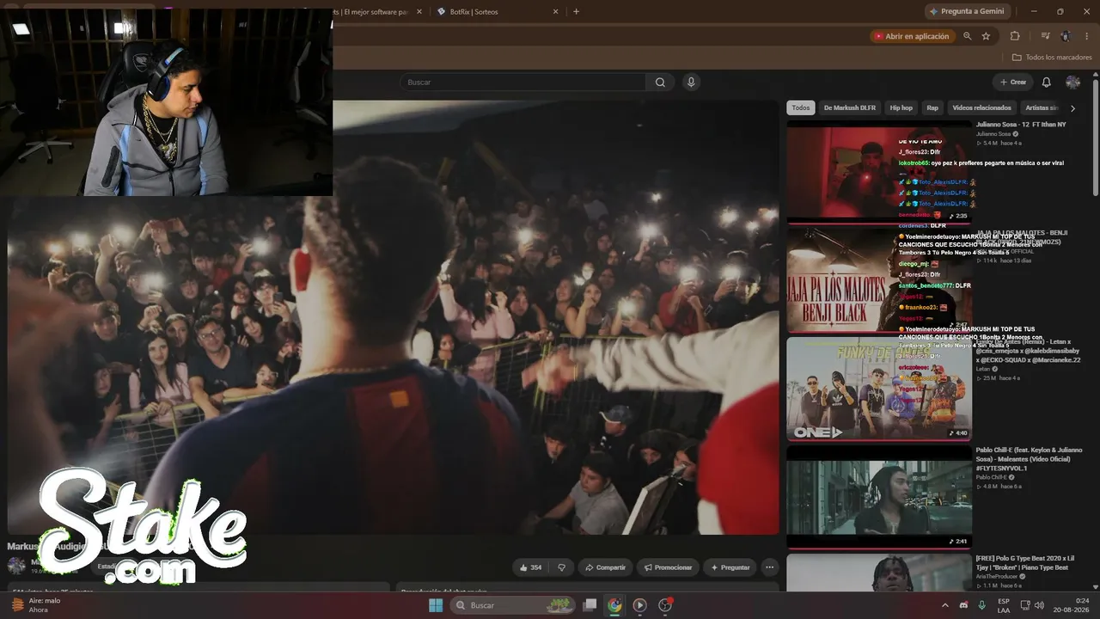Open the 'AriaTheProducer' channel name link

click(996, 576)
